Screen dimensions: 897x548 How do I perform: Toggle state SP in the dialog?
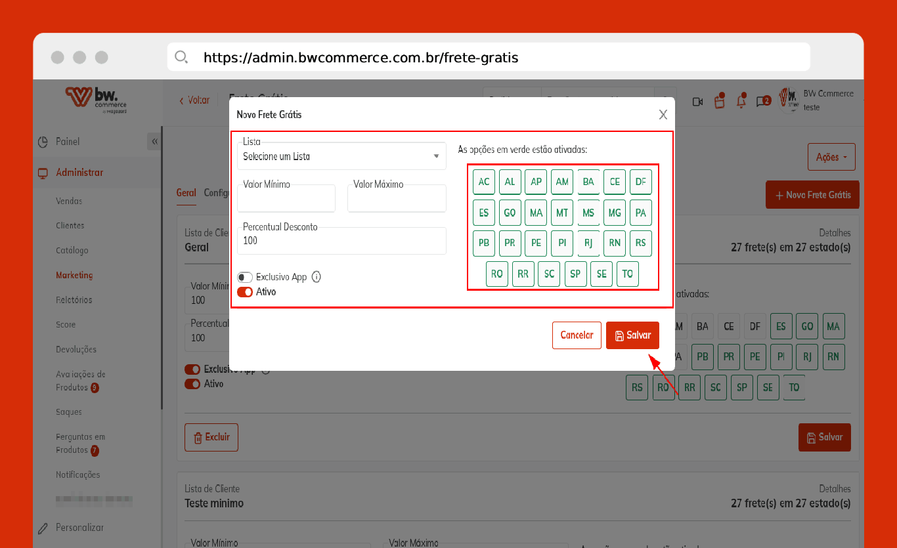click(575, 274)
